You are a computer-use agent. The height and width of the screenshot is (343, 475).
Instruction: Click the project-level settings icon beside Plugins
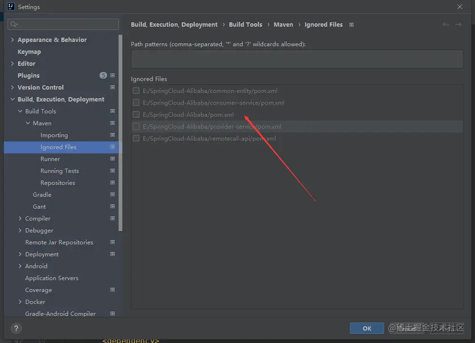112,76
